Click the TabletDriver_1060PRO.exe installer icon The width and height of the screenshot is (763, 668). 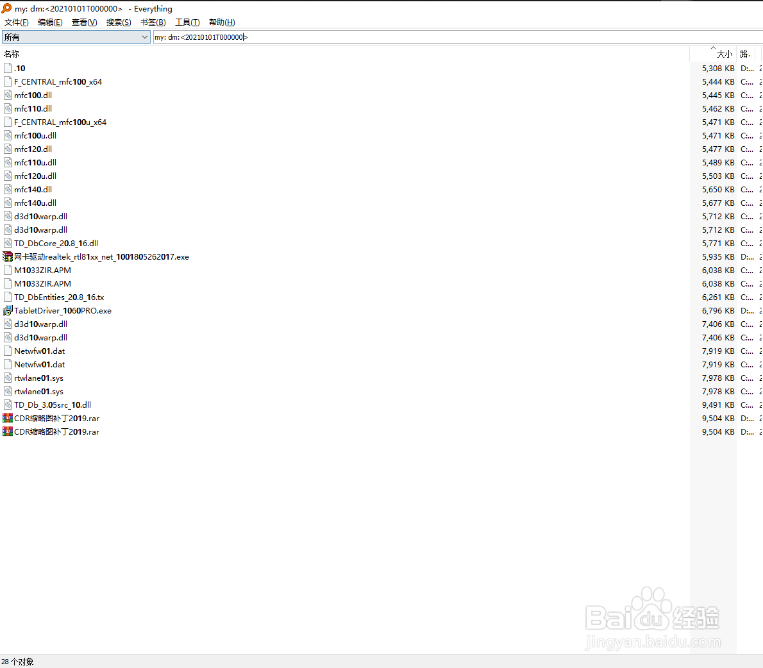7,310
